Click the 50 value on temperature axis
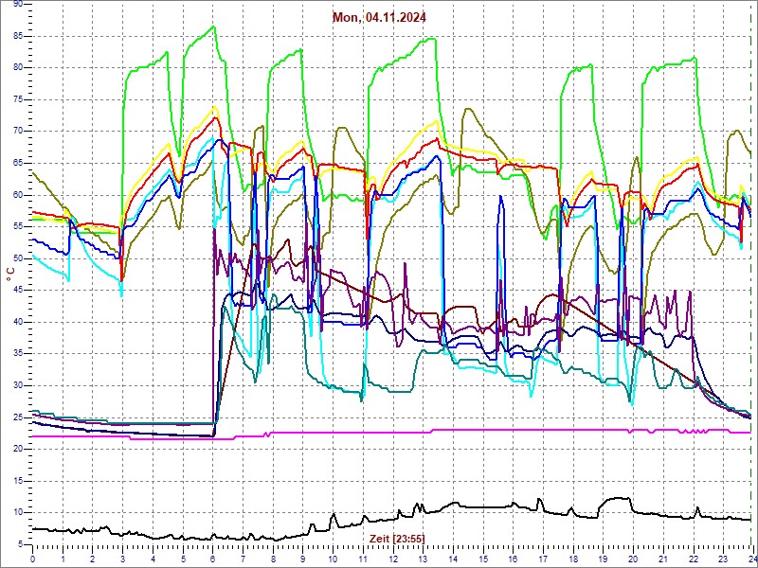This screenshot has width=758, height=568. coord(17,258)
